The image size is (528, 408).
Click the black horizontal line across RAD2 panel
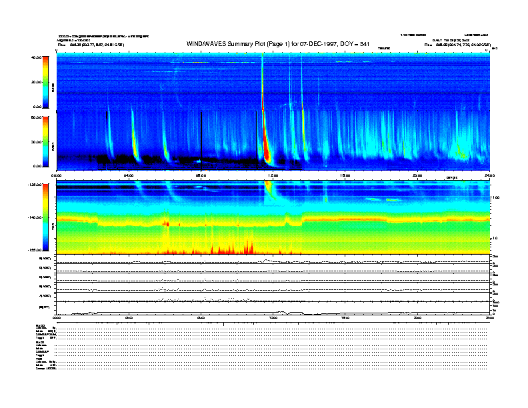coord(273,93)
